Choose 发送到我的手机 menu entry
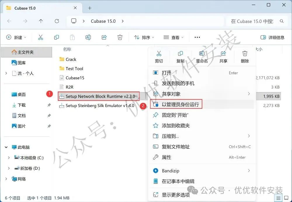This screenshot has width=292, height=202. click(202, 83)
